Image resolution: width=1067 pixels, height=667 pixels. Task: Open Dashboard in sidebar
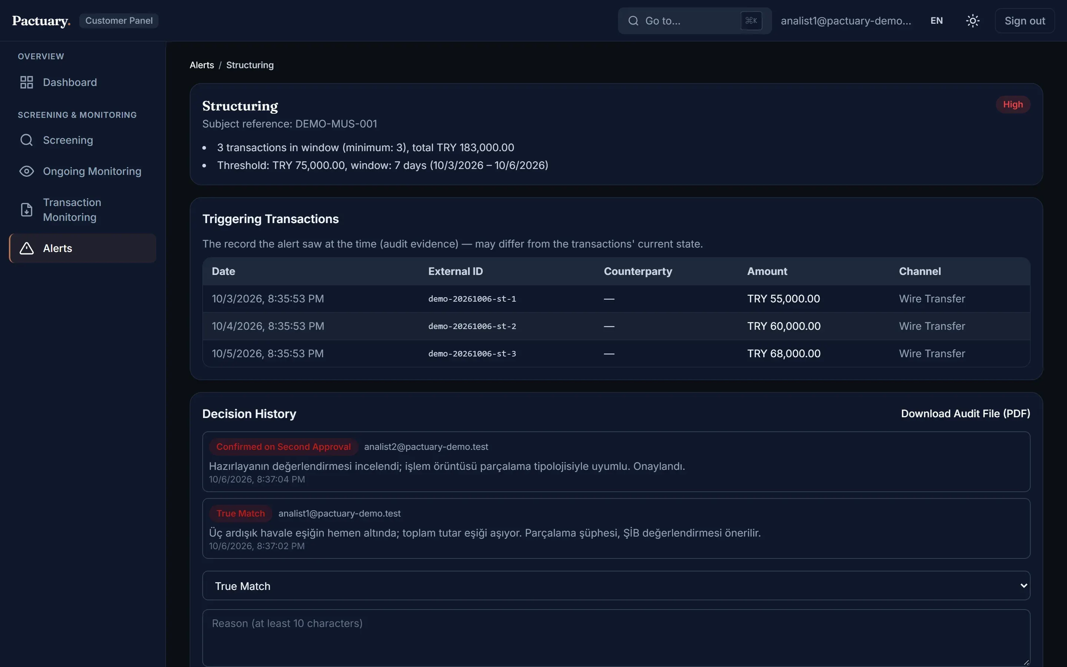[83, 83]
